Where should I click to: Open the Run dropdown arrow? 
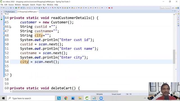(x=41, y=8)
